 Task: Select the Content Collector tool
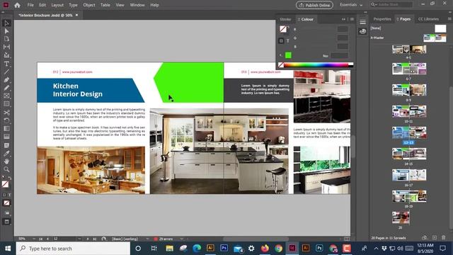tap(6, 55)
